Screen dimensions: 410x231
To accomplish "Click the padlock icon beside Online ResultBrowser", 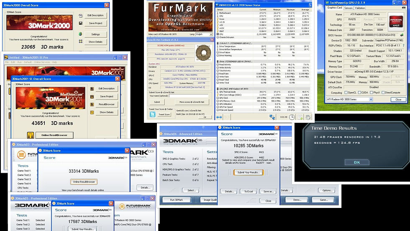I will point(31,135).
